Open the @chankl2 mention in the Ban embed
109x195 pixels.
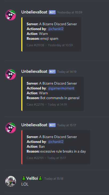coord(56,142)
